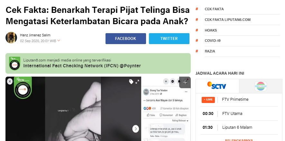
Task: Open the Paling Relevan comment sort dropdown
Action: coord(180,121)
